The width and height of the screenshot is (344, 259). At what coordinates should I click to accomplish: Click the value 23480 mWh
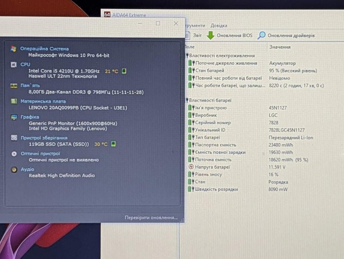point(281,145)
